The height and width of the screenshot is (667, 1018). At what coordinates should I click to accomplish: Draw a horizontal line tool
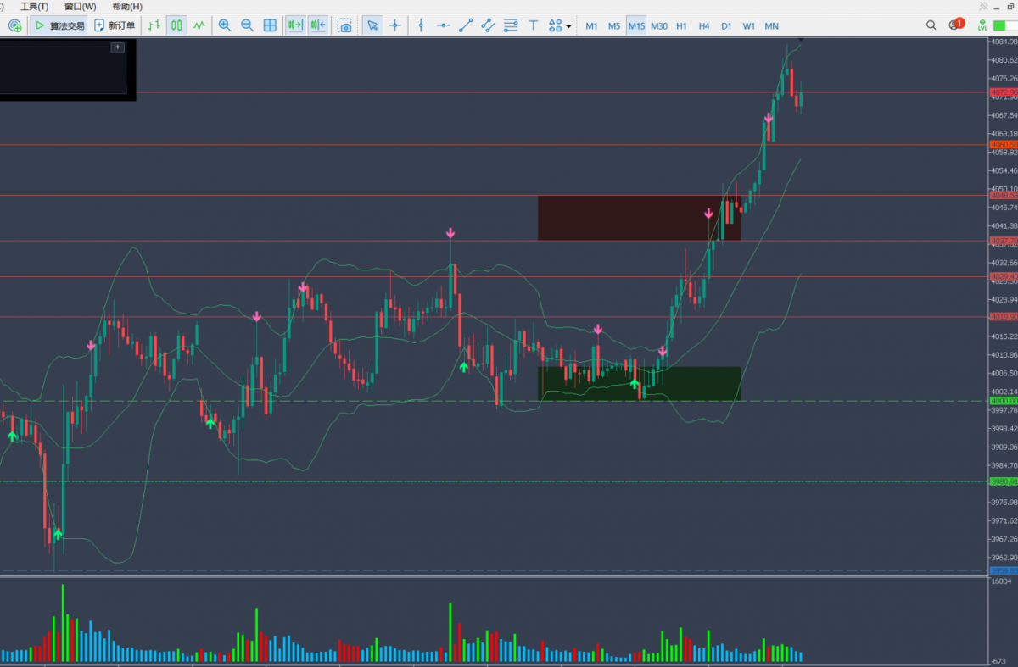pyautogui.click(x=443, y=25)
